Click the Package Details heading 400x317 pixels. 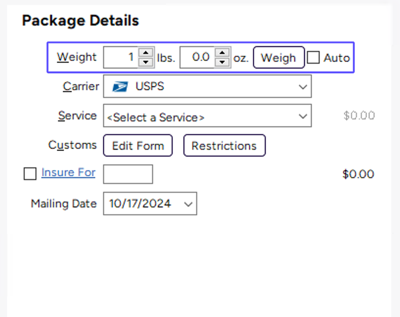80,21
